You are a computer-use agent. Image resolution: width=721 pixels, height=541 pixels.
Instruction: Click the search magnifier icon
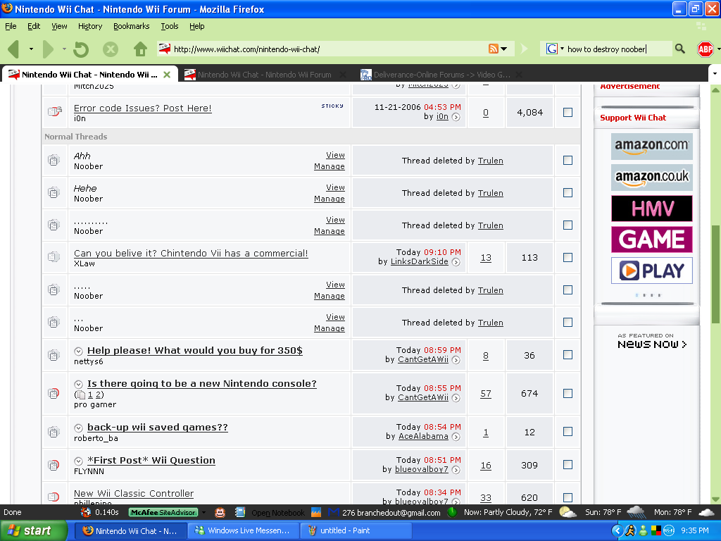[x=679, y=49]
